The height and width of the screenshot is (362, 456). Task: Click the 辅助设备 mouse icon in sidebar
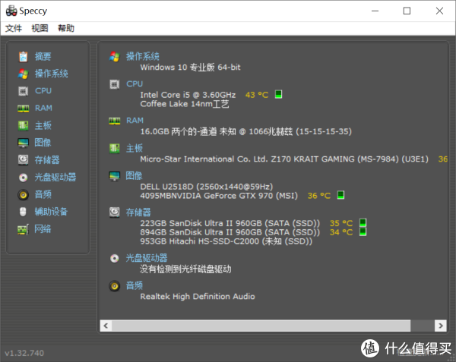tap(23, 212)
